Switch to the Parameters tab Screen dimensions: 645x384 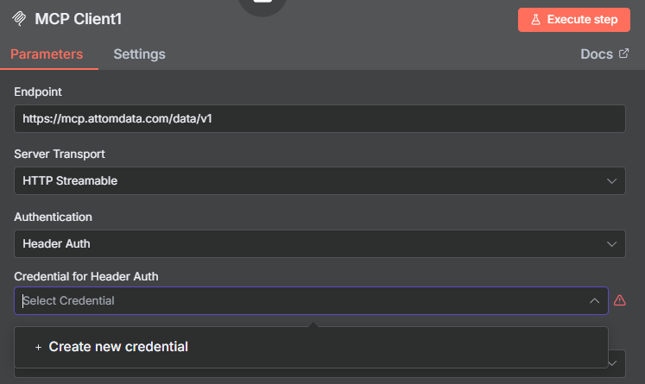point(47,54)
